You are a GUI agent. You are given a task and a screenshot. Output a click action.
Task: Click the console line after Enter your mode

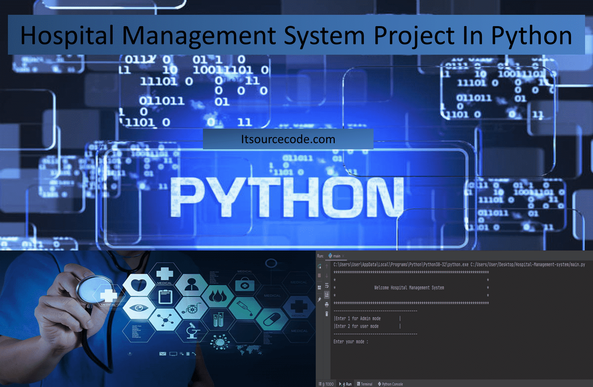(375, 342)
